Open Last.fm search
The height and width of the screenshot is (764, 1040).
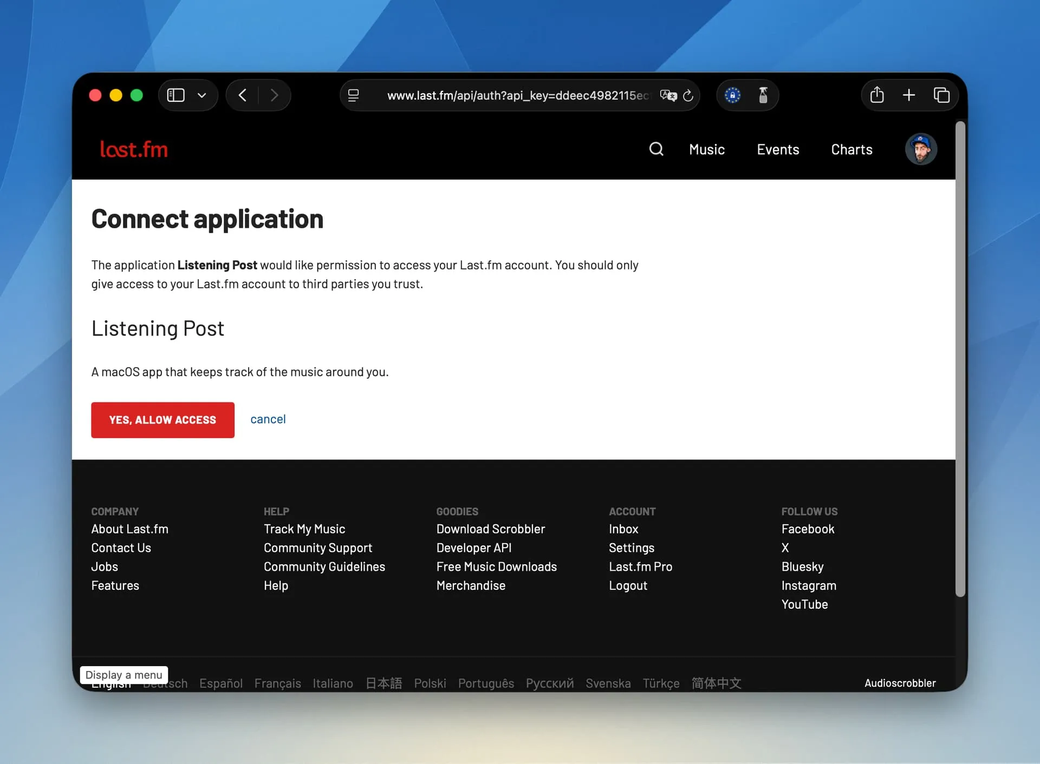point(656,149)
